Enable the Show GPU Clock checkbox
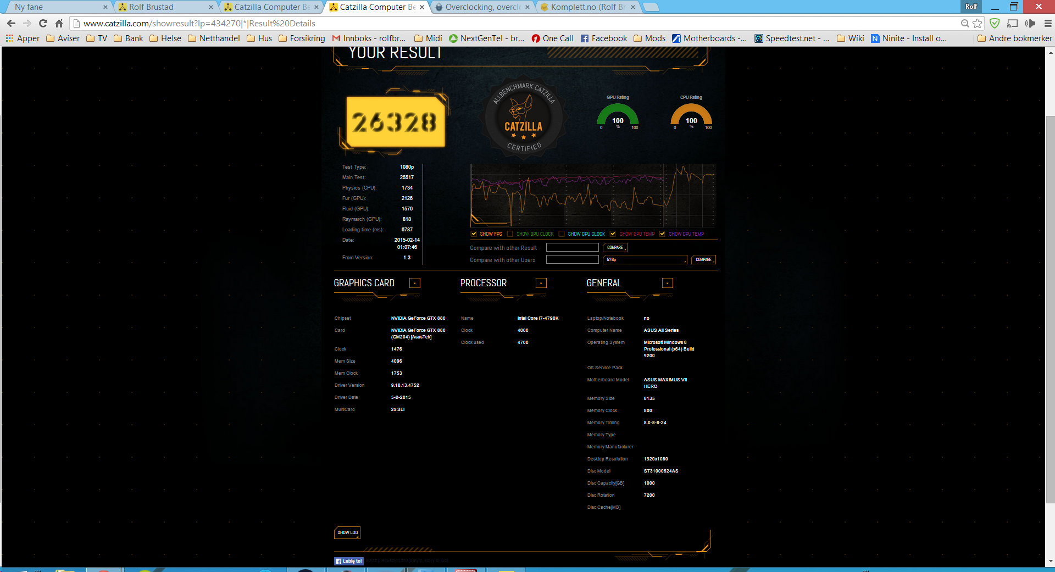This screenshot has width=1055, height=572. tap(510, 234)
